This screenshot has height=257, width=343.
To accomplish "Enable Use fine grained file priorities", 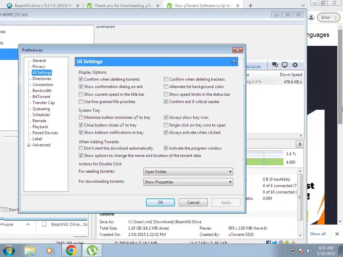I will point(81,102).
